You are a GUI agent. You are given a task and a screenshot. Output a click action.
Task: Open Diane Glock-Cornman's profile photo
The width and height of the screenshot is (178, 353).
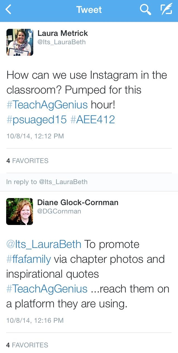click(20, 212)
